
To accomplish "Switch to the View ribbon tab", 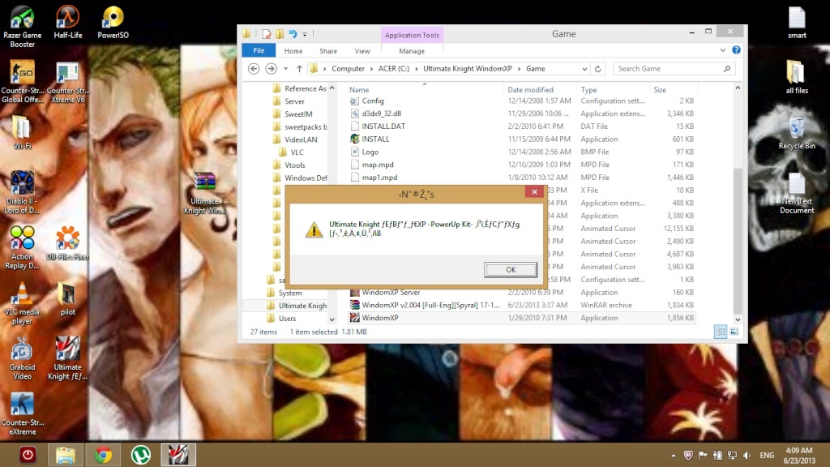I will 362,51.
